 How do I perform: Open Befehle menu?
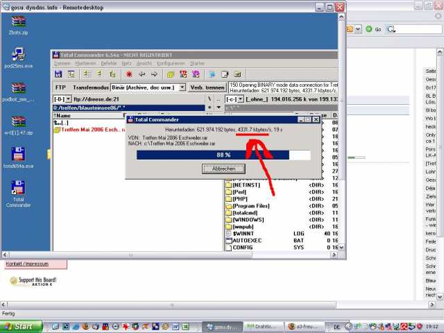(x=109, y=63)
